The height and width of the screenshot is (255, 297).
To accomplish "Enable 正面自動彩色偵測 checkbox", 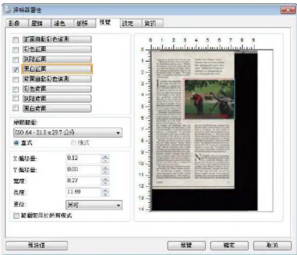I will coord(15,40).
